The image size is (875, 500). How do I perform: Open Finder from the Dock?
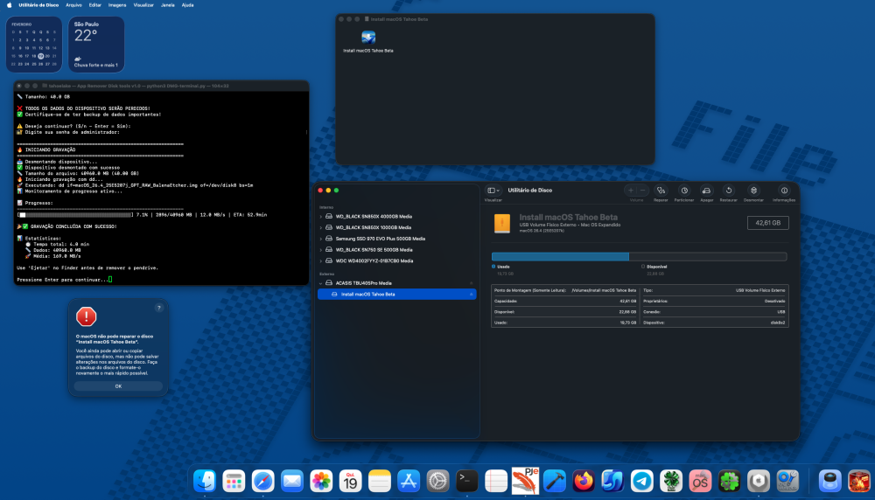point(205,481)
